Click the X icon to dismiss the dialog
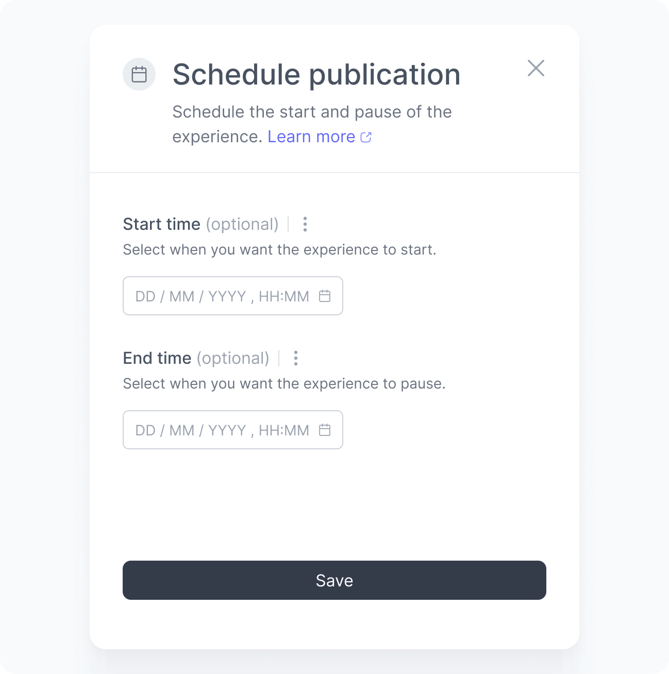669x674 pixels. [536, 68]
